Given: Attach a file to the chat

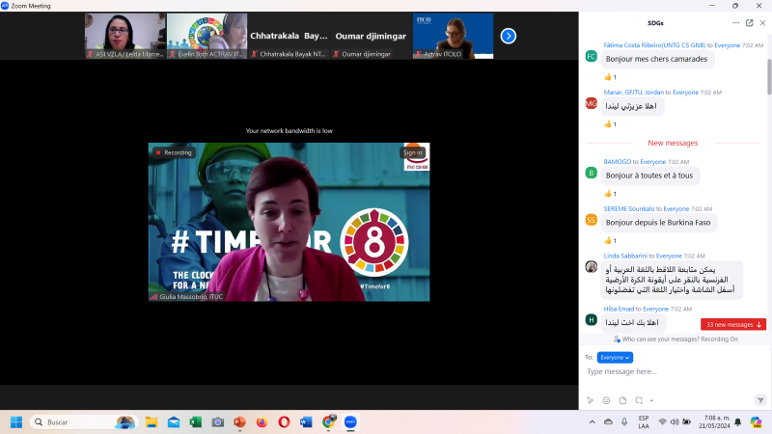Looking at the screenshot, I should pyautogui.click(x=622, y=400).
